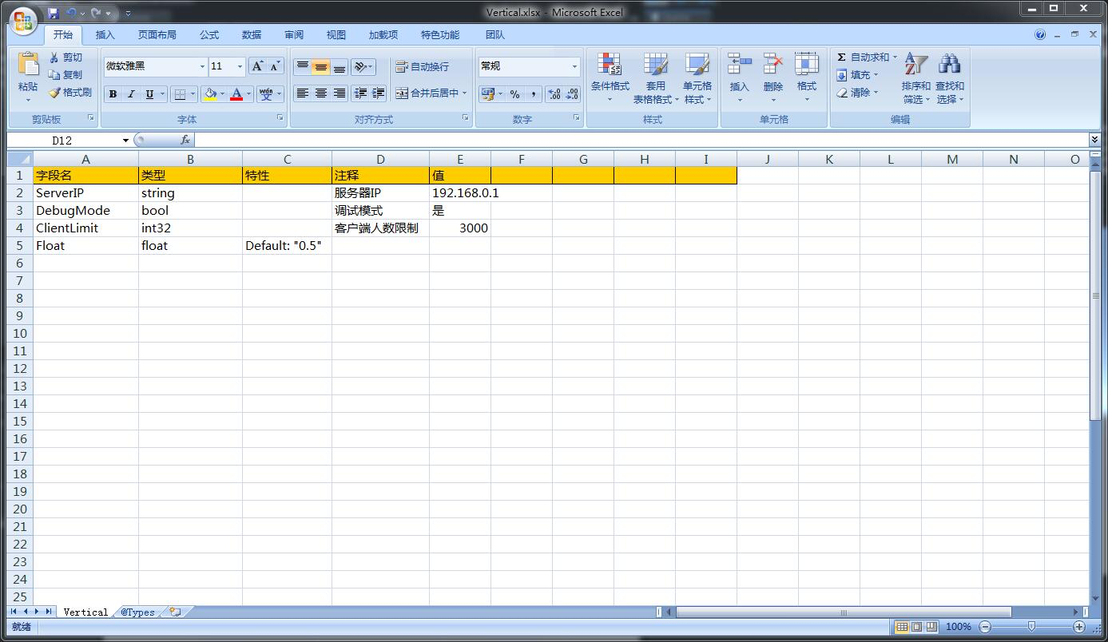Switch to the 审阅 ribbon tab
The width and height of the screenshot is (1108, 642).
(x=294, y=35)
